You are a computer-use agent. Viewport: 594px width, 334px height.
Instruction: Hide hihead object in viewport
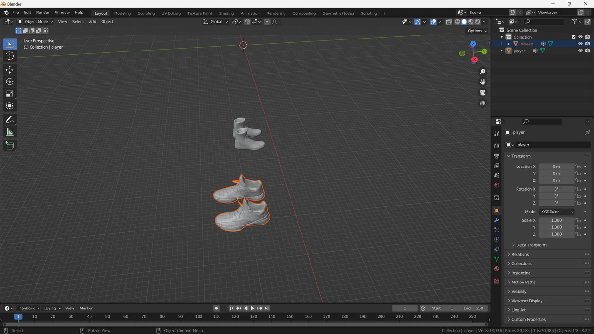coord(580,44)
